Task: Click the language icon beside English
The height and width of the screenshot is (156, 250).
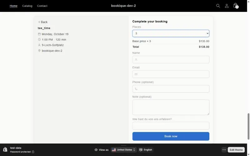Action: (x=141, y=150)
